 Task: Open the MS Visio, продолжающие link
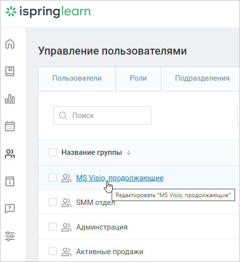pyautogui.click(x=120, y=178)
